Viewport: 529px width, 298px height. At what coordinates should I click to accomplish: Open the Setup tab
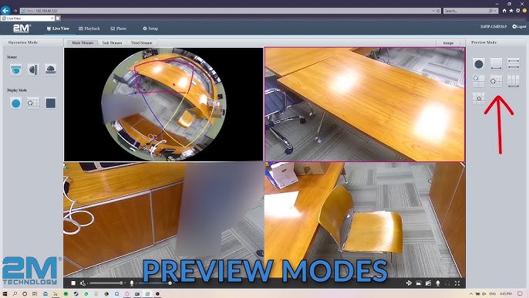pos(150,29)
